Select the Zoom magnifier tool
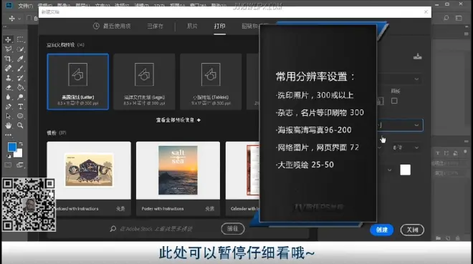This screenshot has height=264, width=473. (20, 125)
